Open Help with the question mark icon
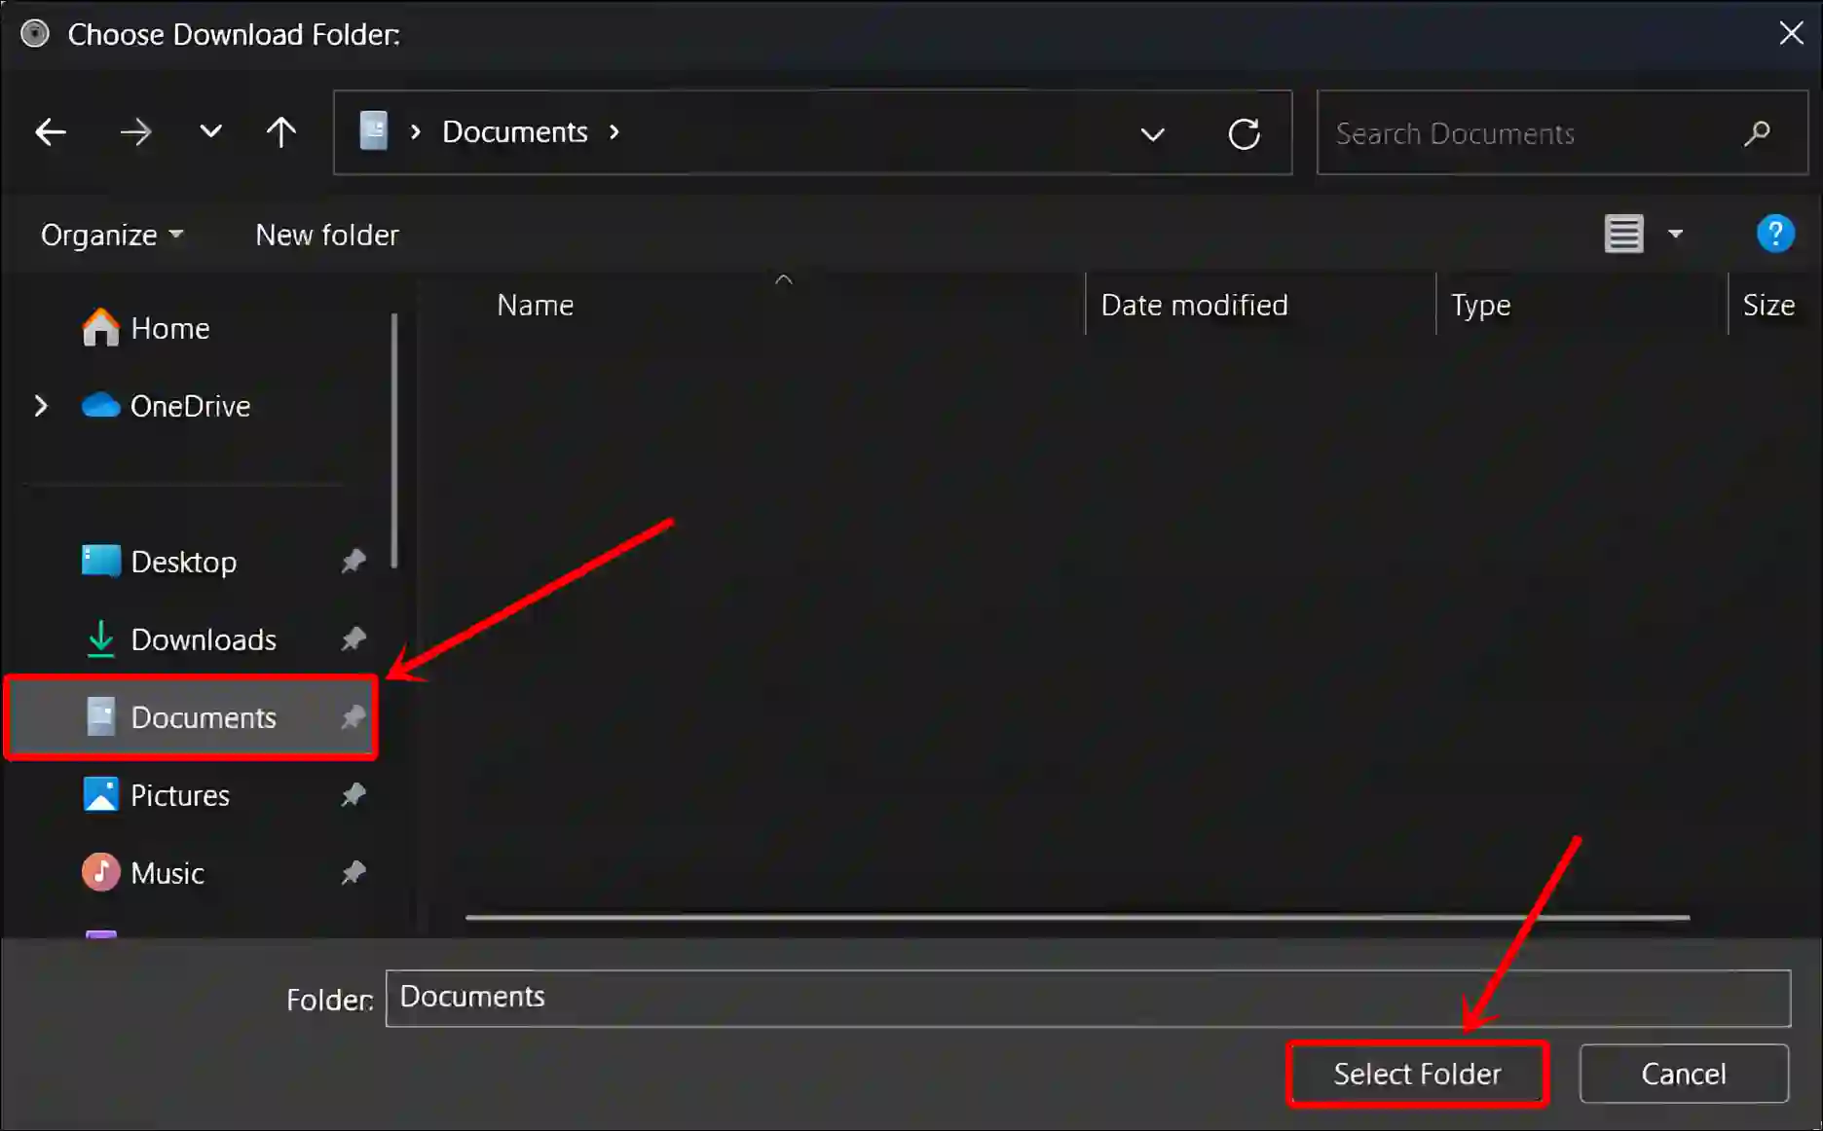This screenshot has width=1823, height=1131. pyautogui.click(x=1774, y=234)
